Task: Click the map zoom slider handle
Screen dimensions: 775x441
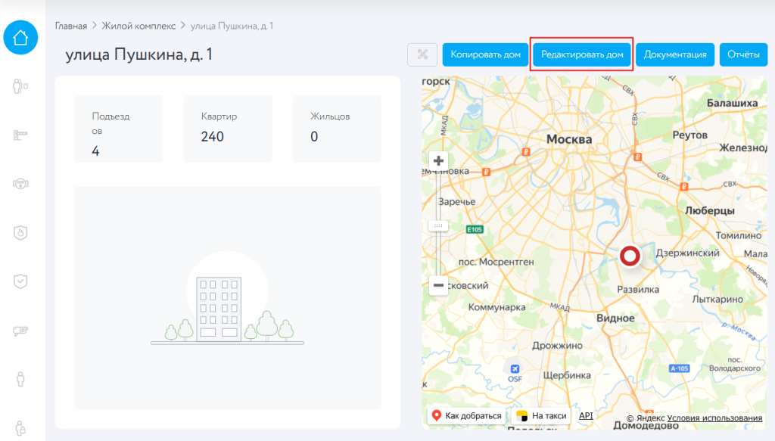Action: (x=438, y=226)
